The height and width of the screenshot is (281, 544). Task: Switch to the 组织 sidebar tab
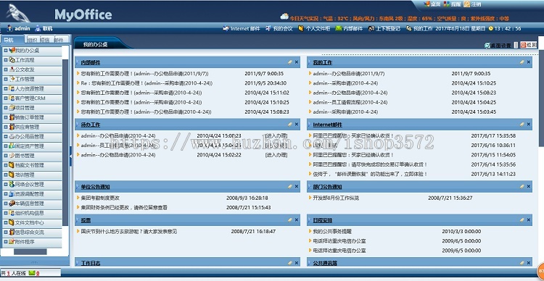(33, 40)
